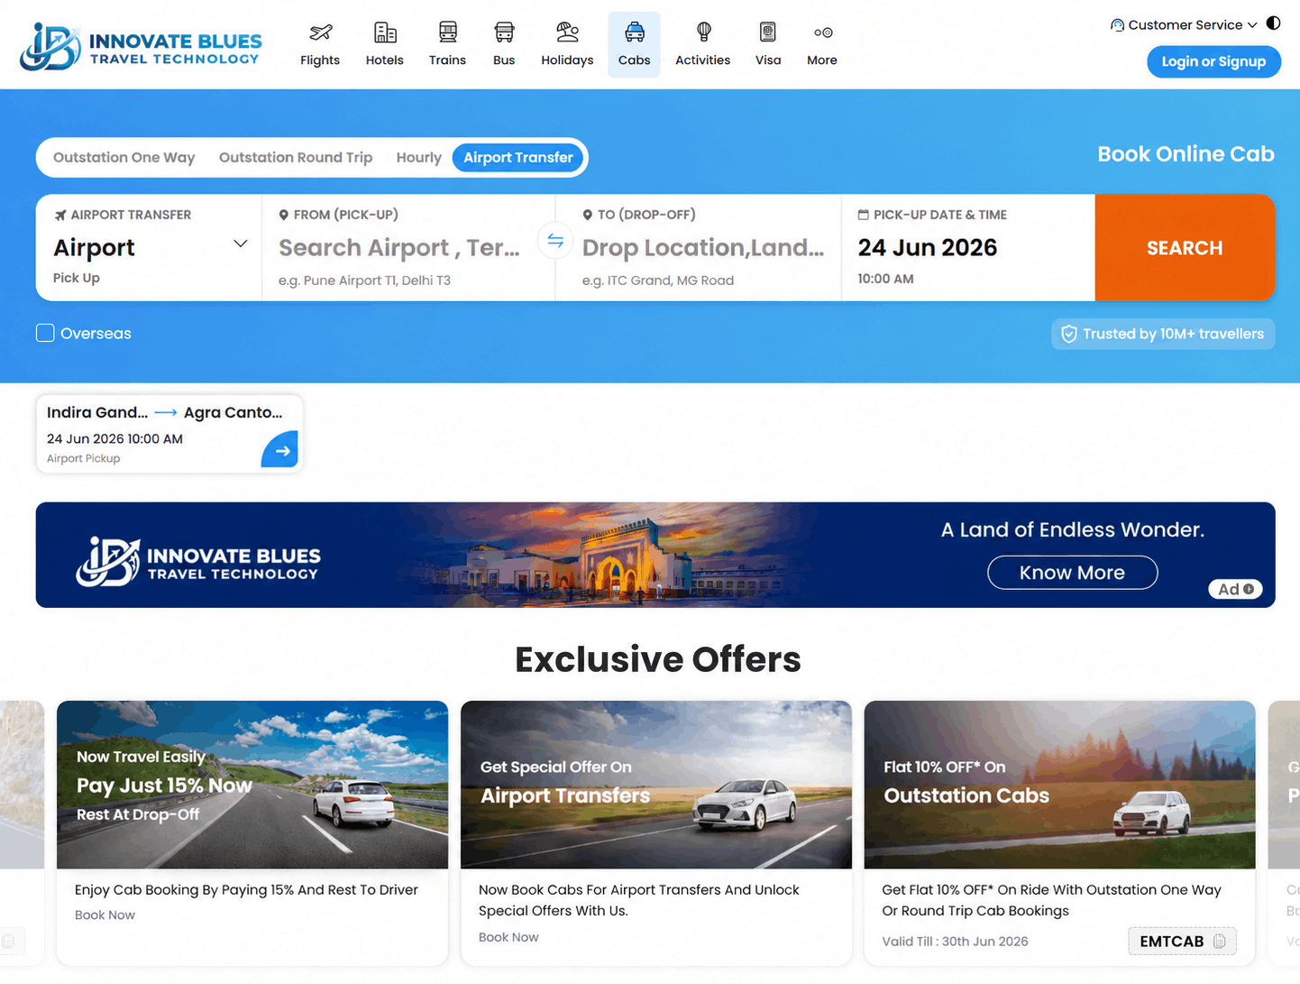This screenshot has height=984, width=1300.
Task: Open the Bus section icon
Action: pos(504,33)
